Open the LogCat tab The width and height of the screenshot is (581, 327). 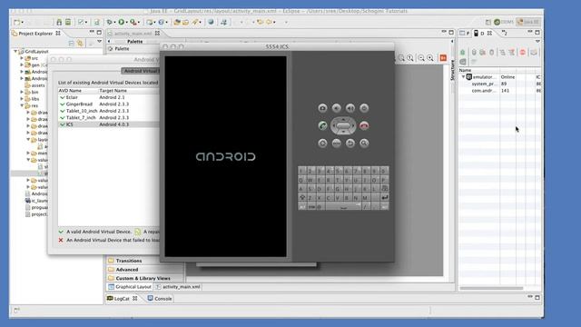click(x=123, y=299)
